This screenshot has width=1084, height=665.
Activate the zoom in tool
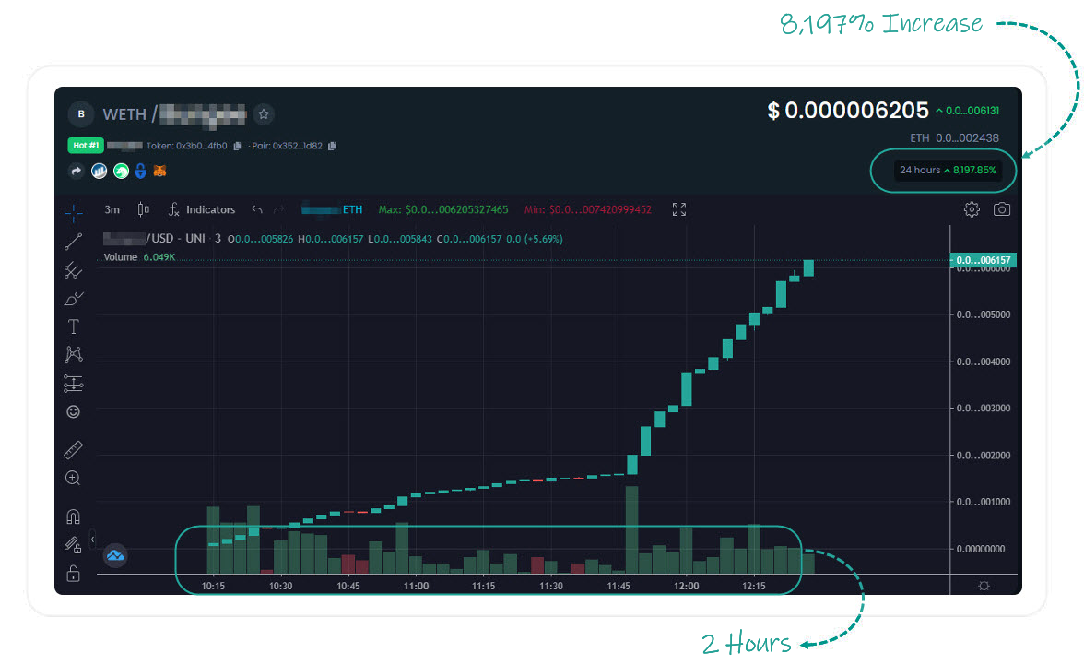[x=73, y=478]
